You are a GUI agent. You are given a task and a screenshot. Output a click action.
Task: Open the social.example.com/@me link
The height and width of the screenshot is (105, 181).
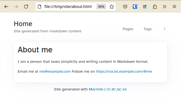coord(124,72)
